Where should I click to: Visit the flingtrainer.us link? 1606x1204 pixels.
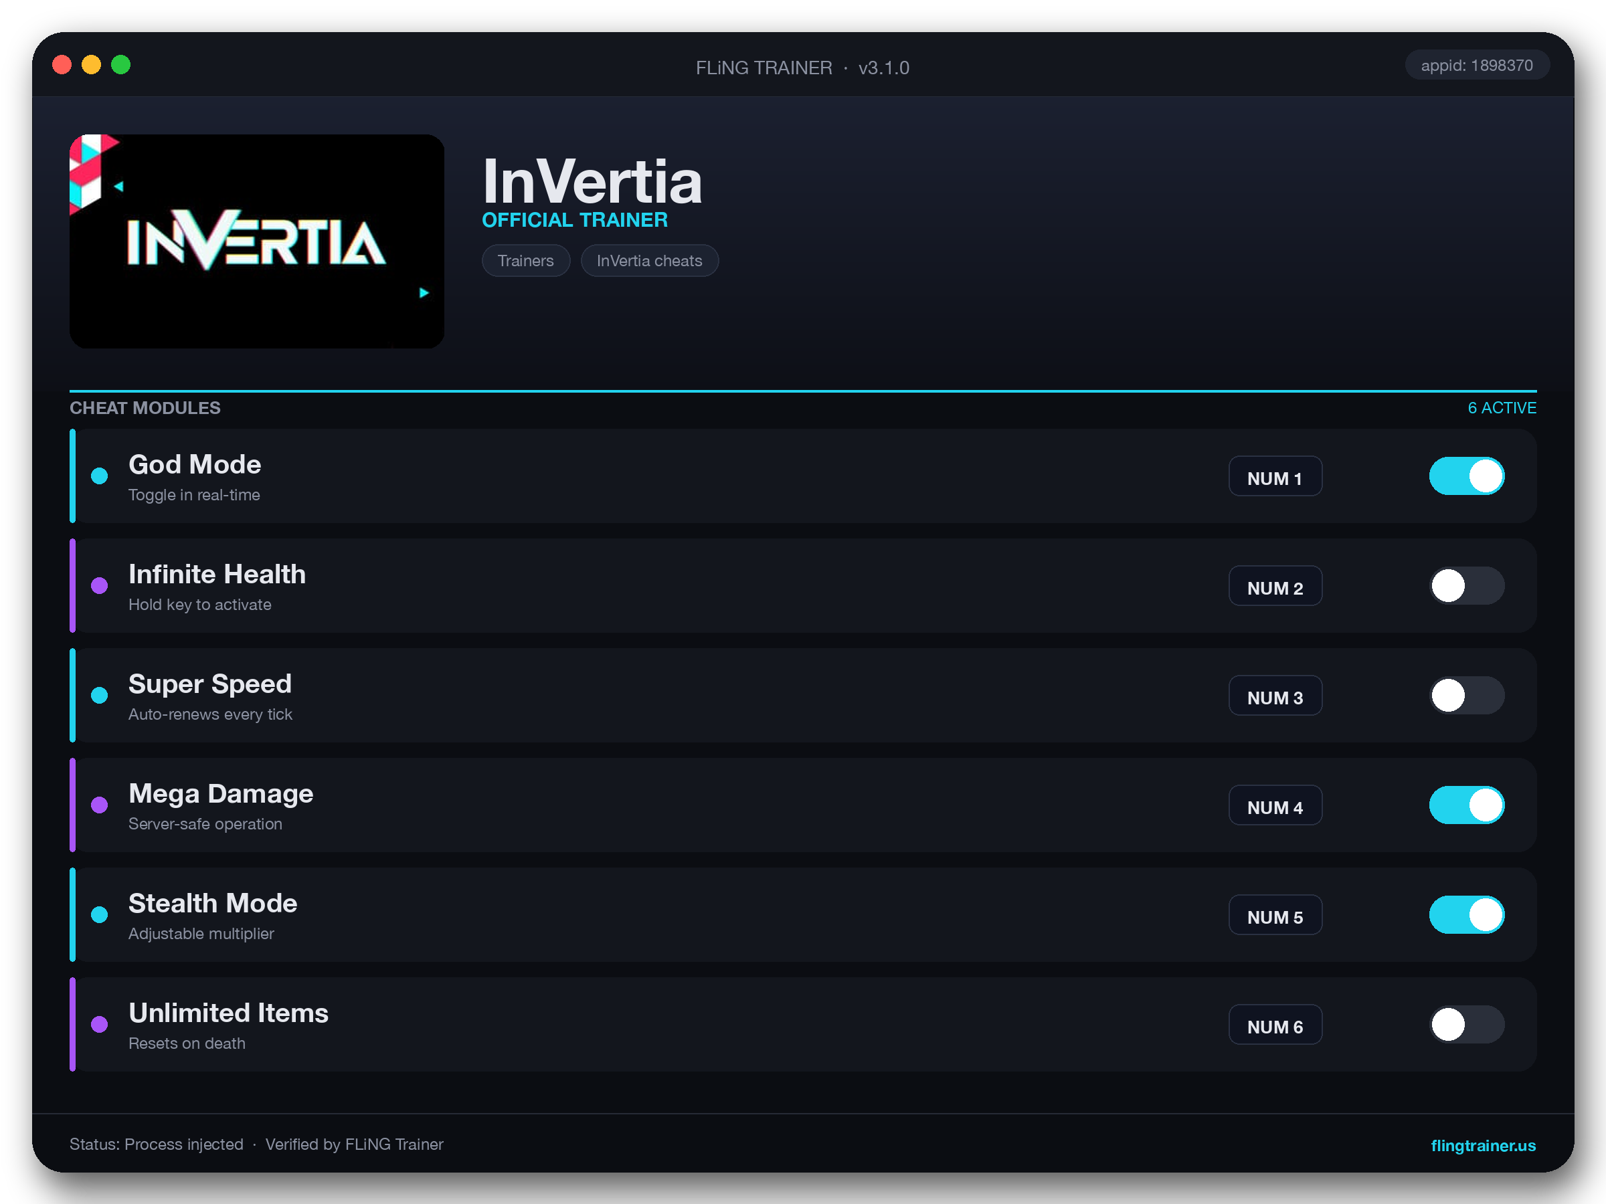[x=1483, y=1145]
